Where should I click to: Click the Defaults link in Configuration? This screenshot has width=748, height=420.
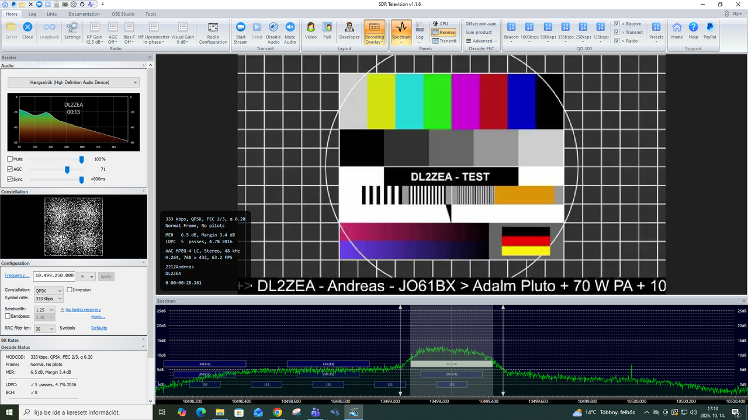click(x=99, y=328)
